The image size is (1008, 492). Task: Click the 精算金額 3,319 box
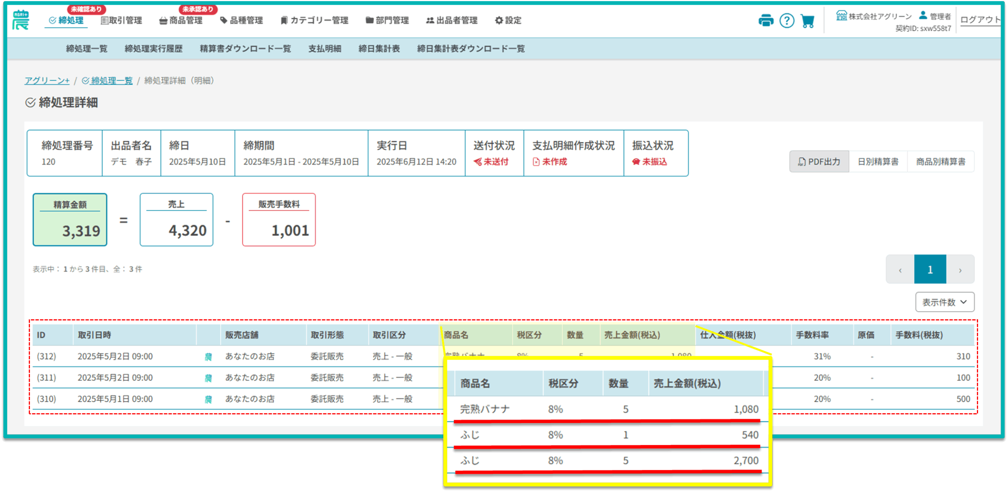70,220
